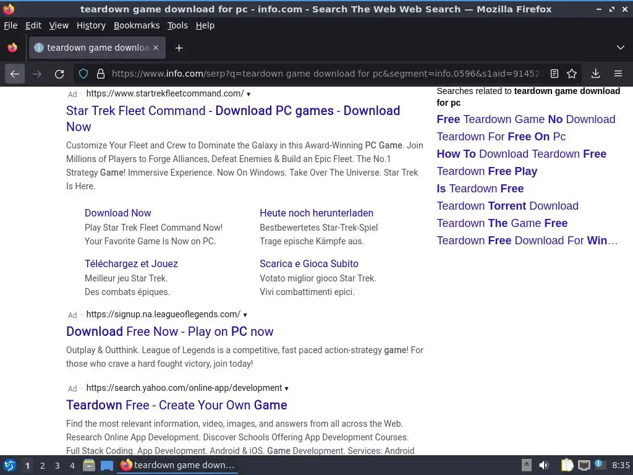This screenshot has width=633, height=475.
Task: Click the forward navigation arrow
Action: (x=37, y=74)
